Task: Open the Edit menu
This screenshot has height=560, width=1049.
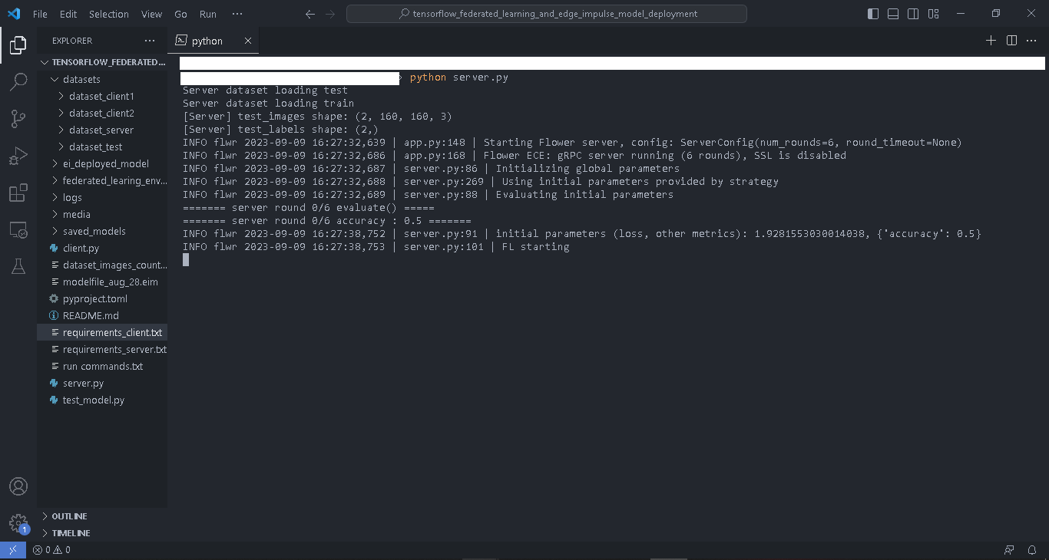Action: coord(68,14)
